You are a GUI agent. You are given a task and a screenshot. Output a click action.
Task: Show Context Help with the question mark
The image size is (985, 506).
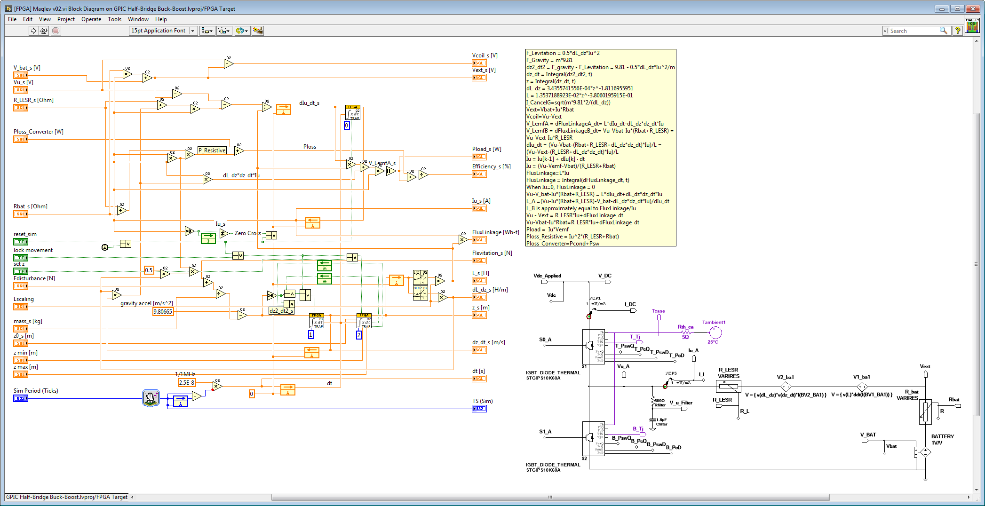957,31
